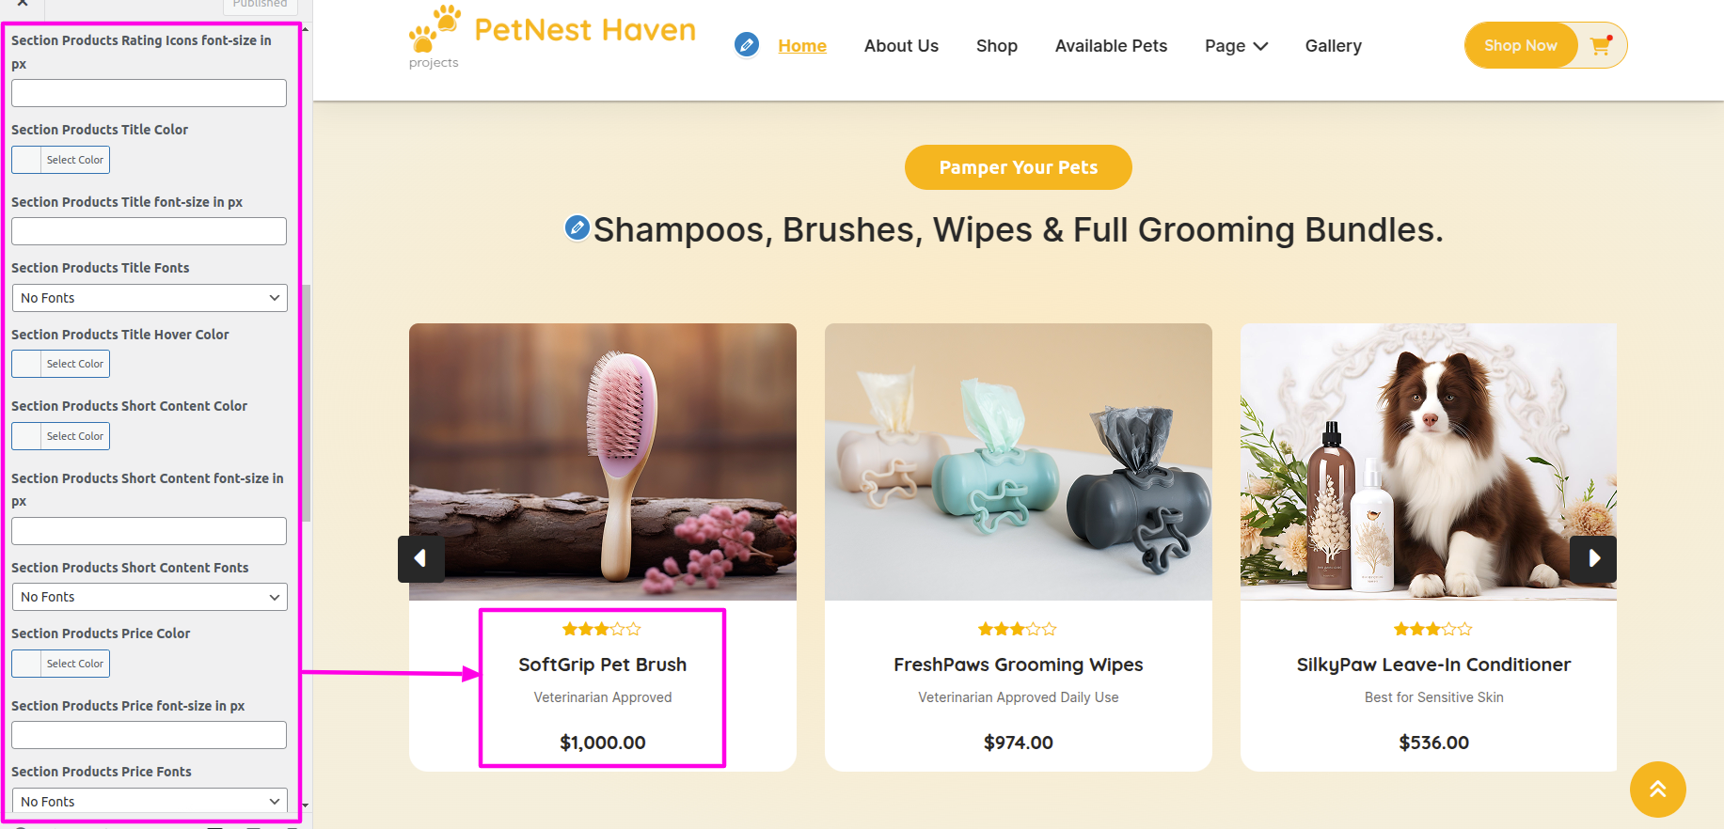Open the SoftGrip Pet Brush product link
Image resolution: width=1724 pixels, height=829 pixels.
pos(602,665)
